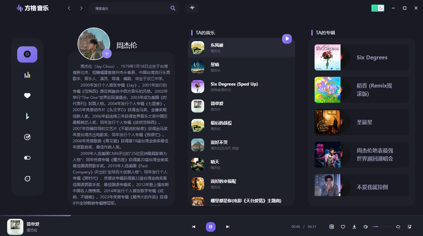Mute audio via the speaker icon
The height and width of the screenshot is (236, 423).
[365, 227]
